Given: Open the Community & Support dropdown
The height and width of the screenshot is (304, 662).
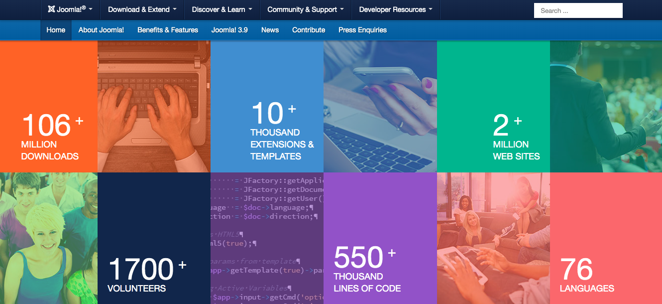Looking at the screenshot, I should pyautogui.click(x=306, y=9).
